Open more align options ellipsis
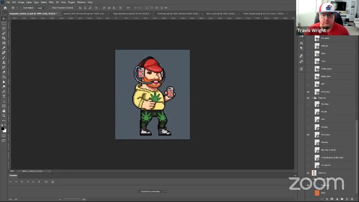This screenshot has width=359, height=202. click(x=128, y=8)
